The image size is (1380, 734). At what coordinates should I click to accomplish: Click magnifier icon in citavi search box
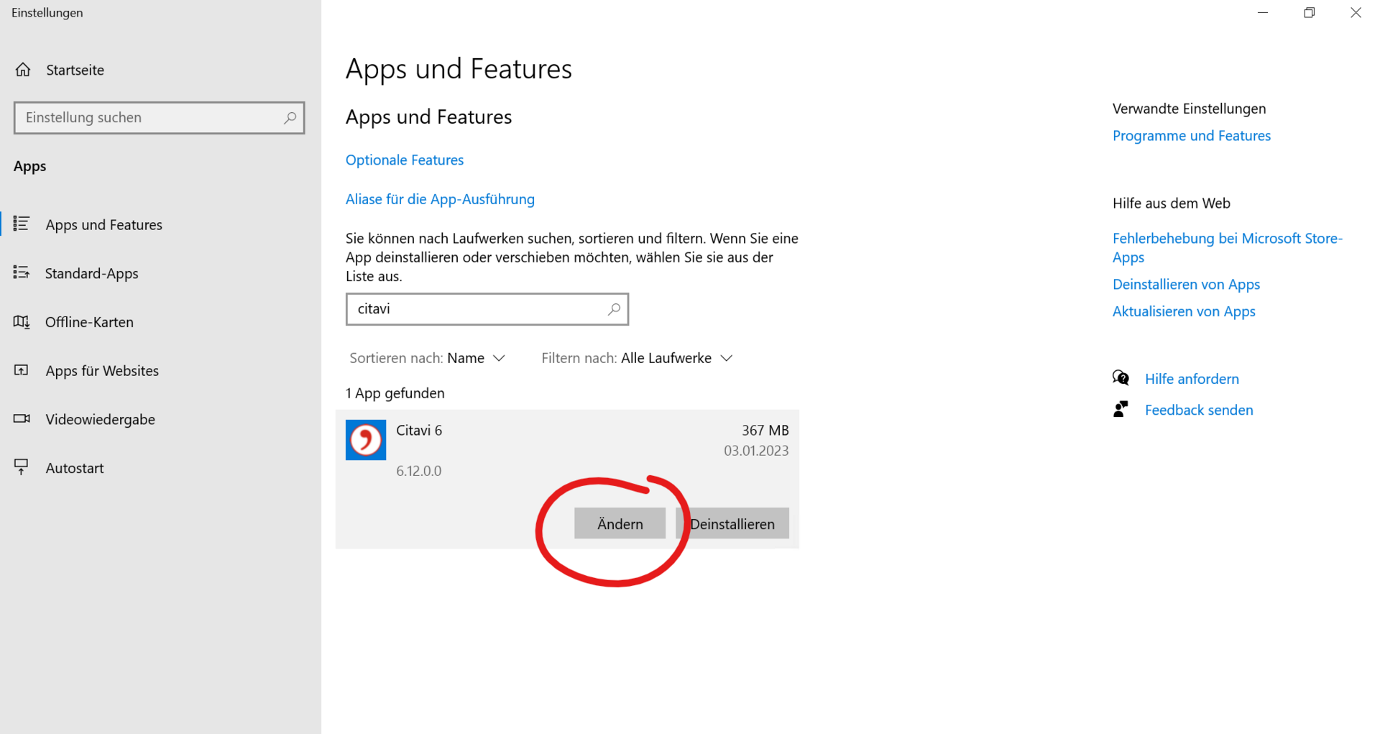613,309
